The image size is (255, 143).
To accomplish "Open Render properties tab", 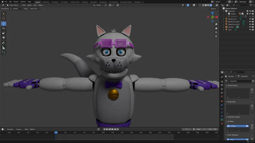I will point(222,82).
